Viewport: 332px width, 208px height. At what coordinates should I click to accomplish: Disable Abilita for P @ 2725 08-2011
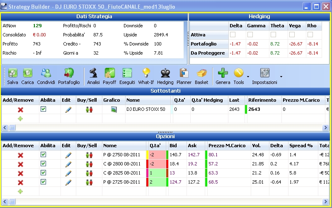[x=43, y=182]
